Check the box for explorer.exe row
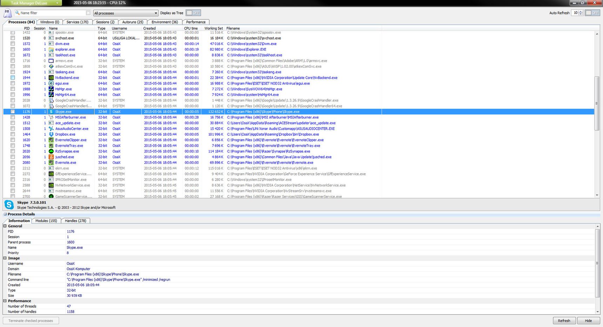603x327 pixels. click(x=13, y=49)
